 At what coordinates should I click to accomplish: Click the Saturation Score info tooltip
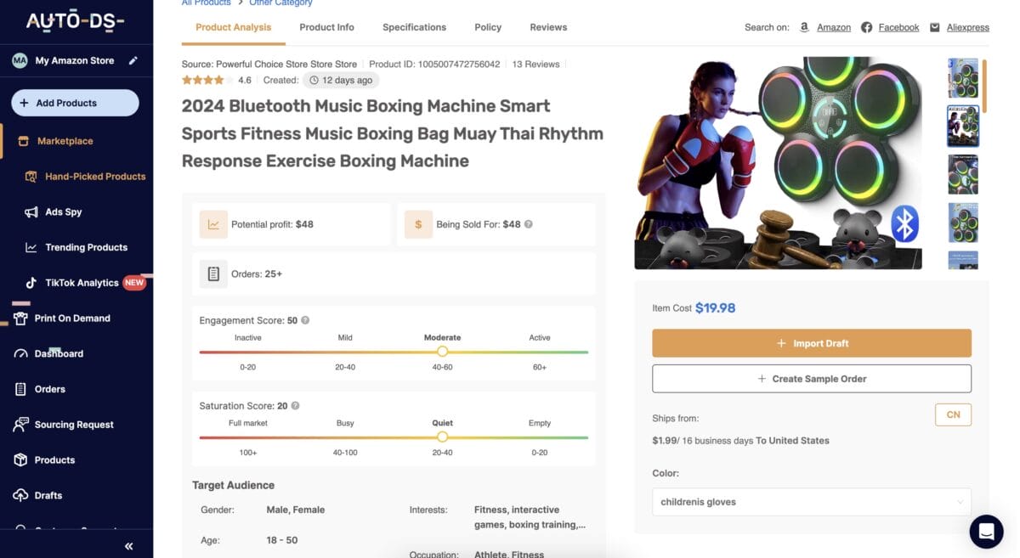[294, 405]
